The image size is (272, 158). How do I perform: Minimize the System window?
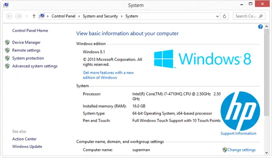(241, 4)
